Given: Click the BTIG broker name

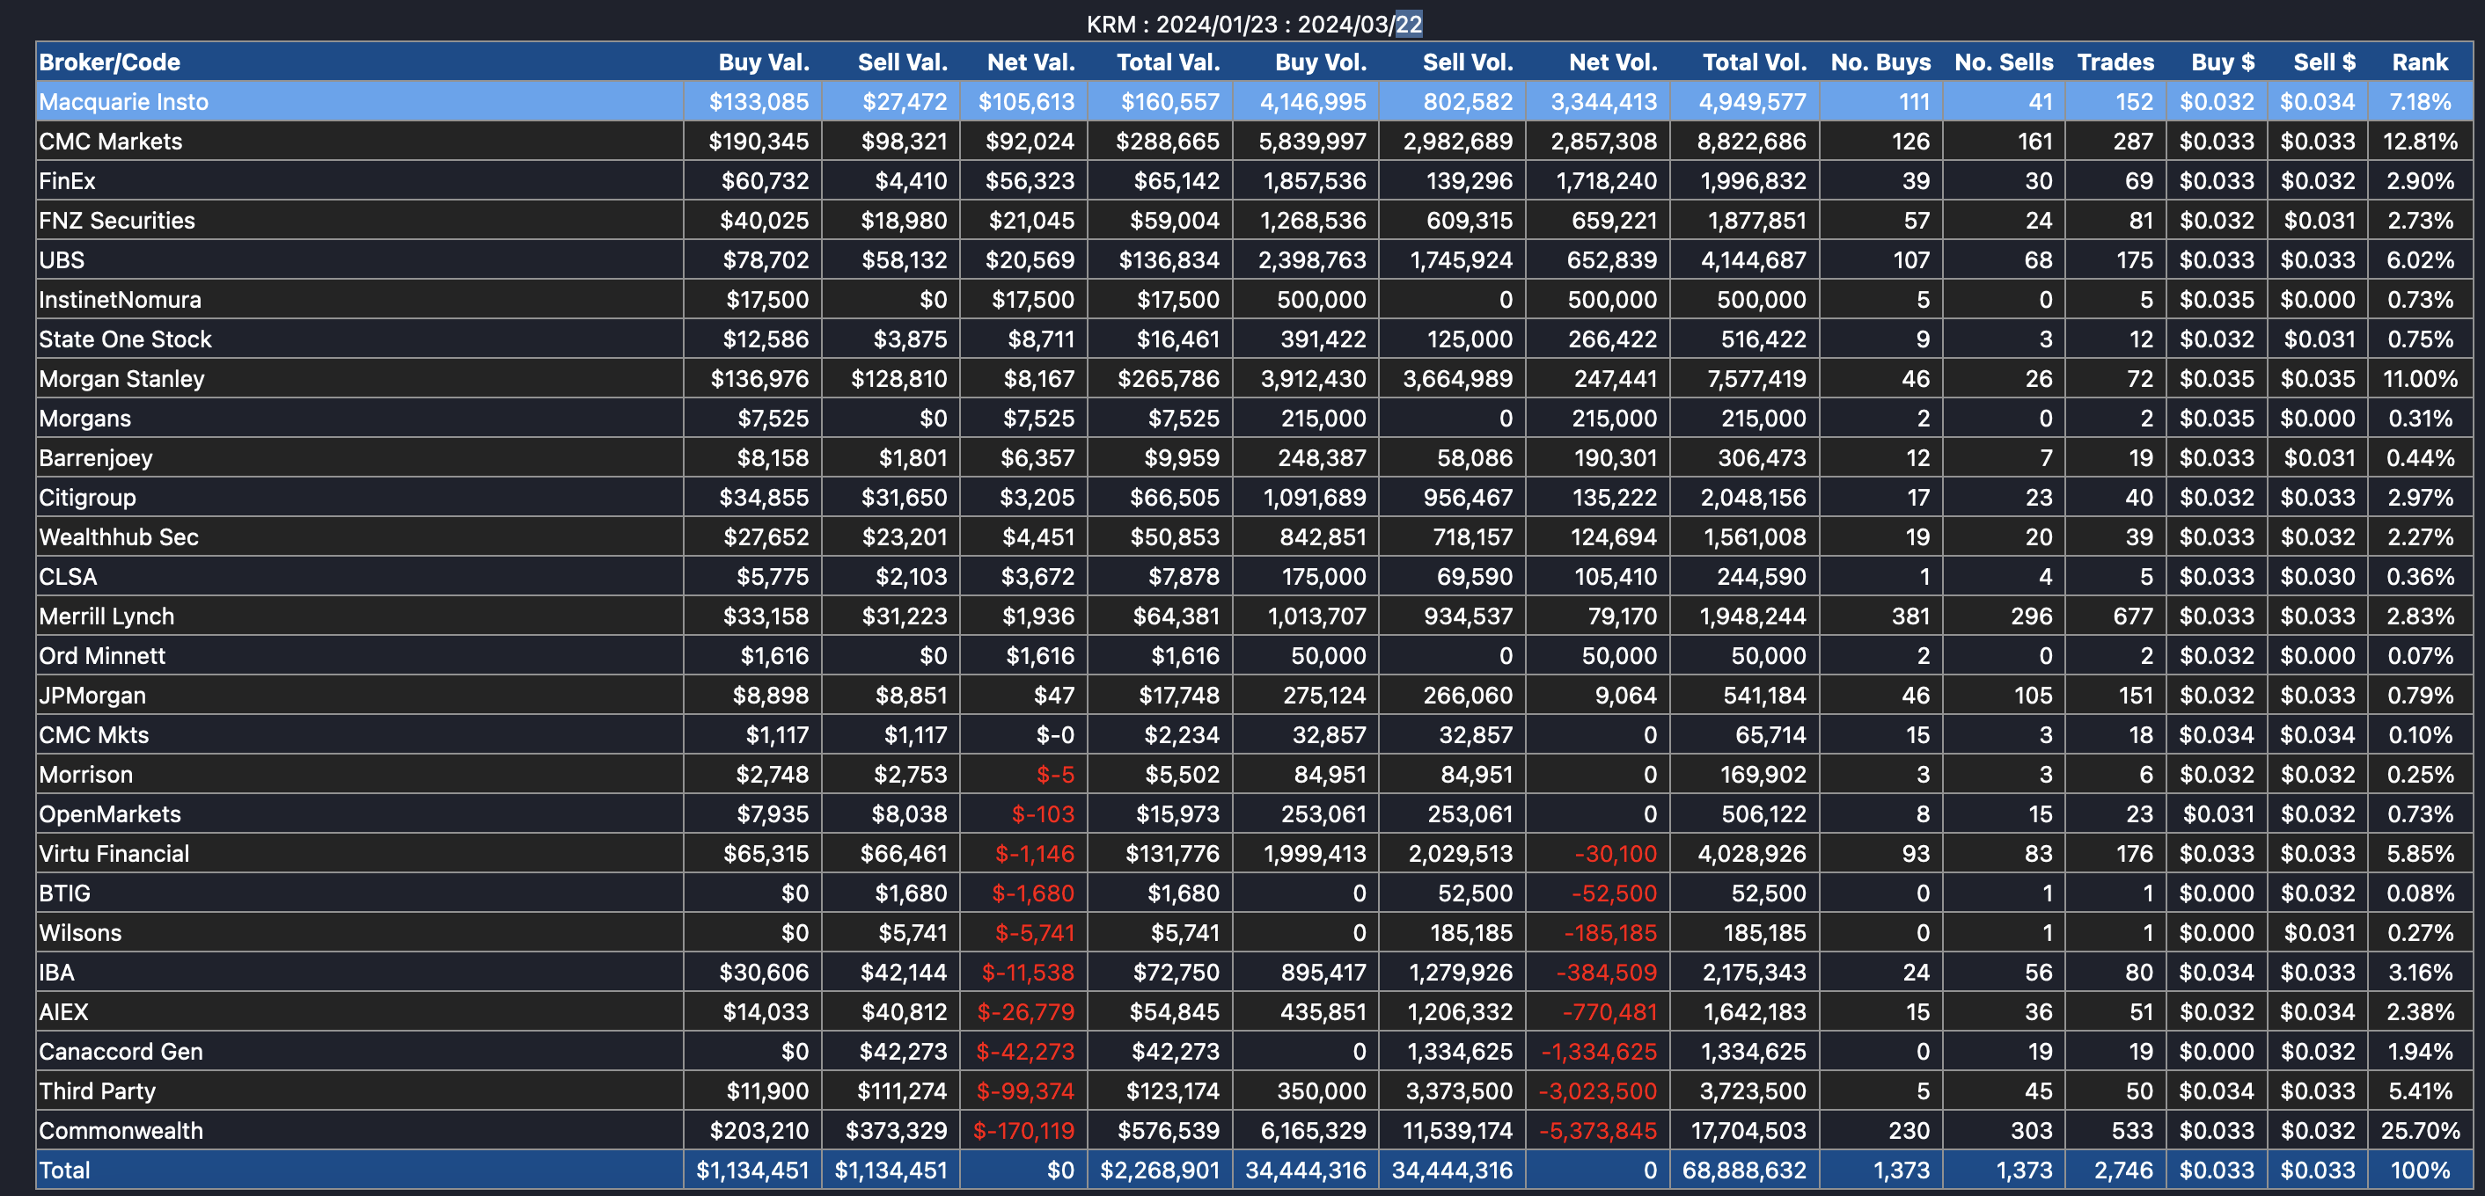Looking at the screenshot, I should tap(64, 893).
